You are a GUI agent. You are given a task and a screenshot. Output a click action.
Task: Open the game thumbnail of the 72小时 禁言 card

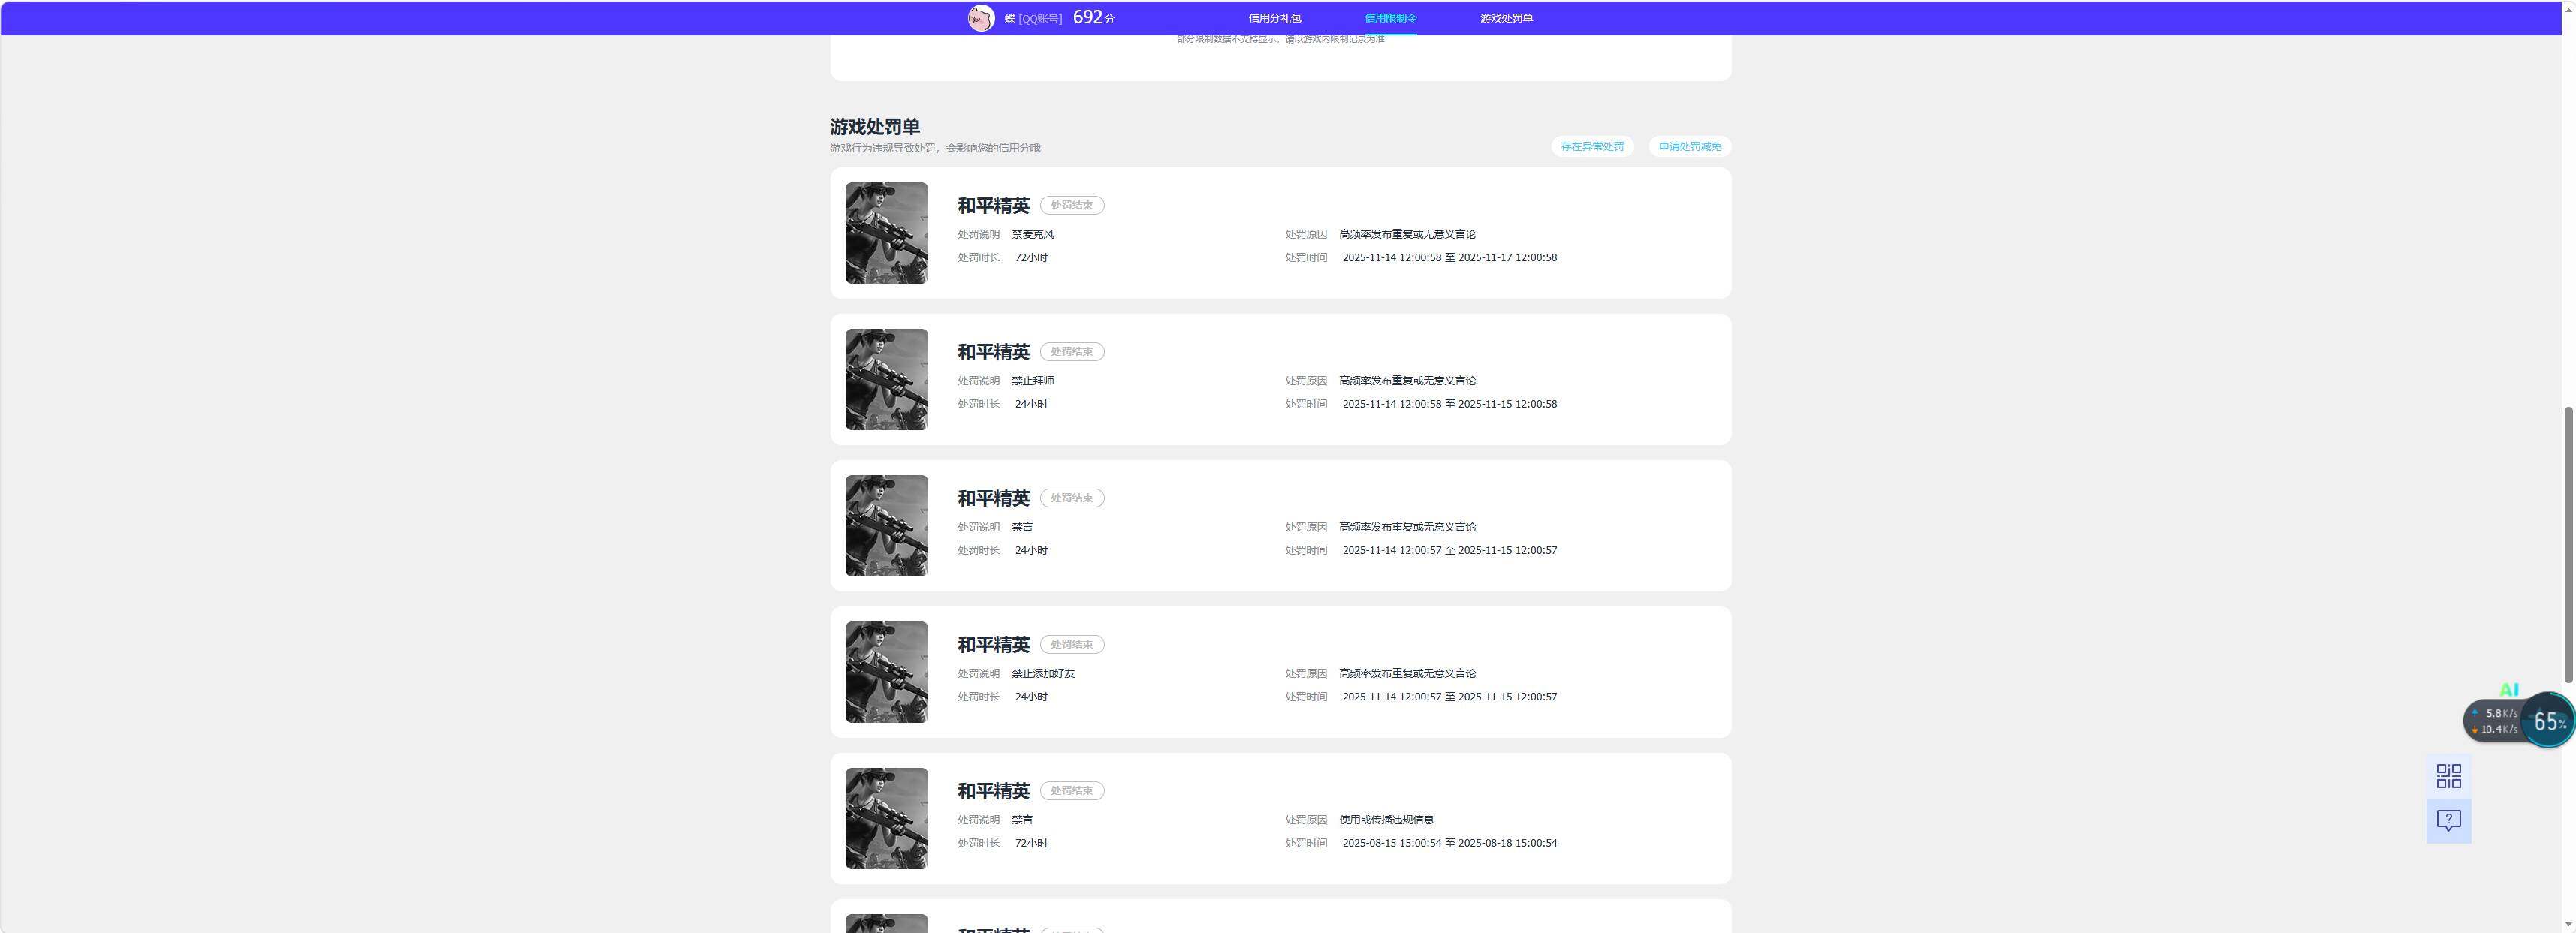click(886, 818)
